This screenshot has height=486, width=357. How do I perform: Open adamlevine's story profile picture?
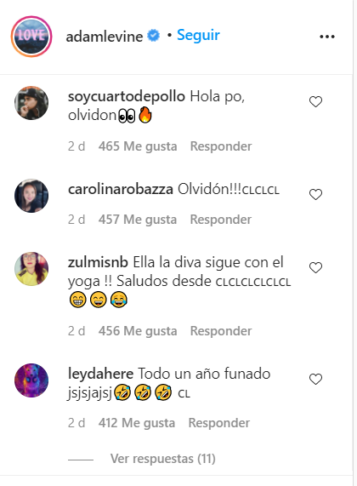click(x=31, y=37)
